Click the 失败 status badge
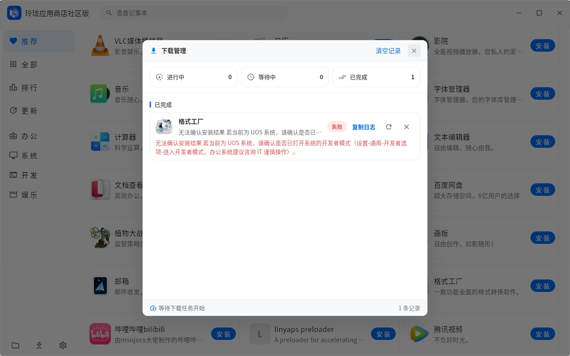Image resolution: width=570 pixels, height=356 pixels. pyautogui.click(x=337, y=127)
